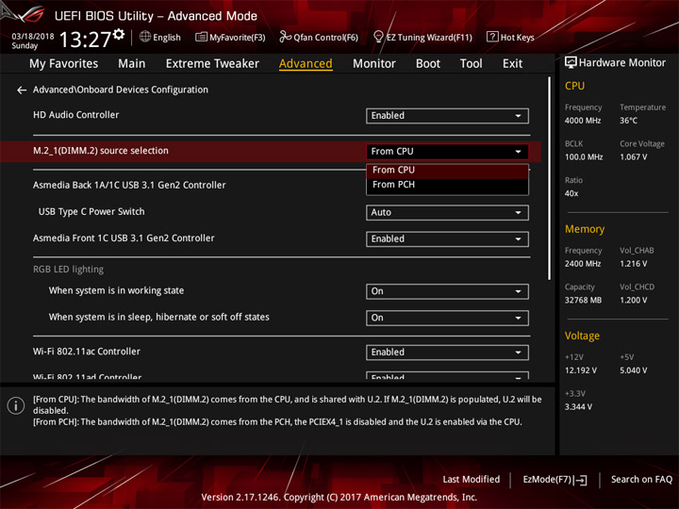Click Search on FAQ
The height and width of the screenshot is (509, 679).
pos(641,480)
